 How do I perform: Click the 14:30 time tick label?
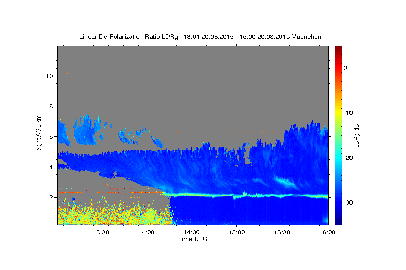tap(192, 233)
